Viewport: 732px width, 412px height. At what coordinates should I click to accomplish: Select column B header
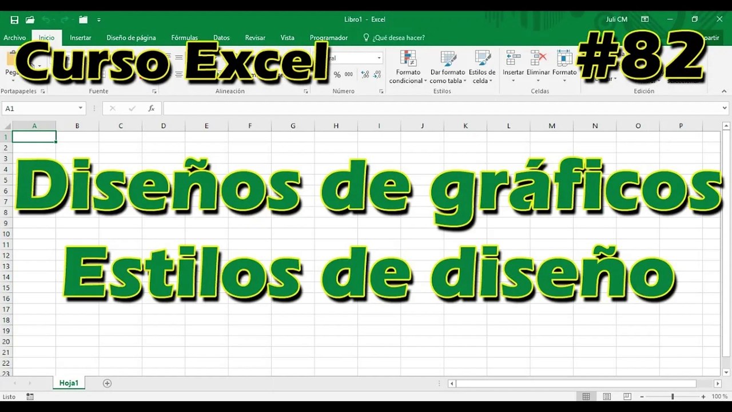pos(77,126)
